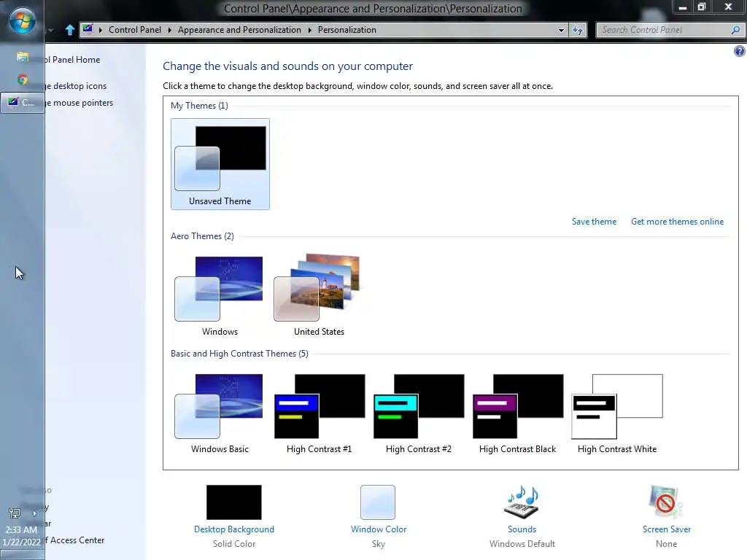
Task: Expand arrow after Control Panel breadcrumb
Action: pos(169,30)
